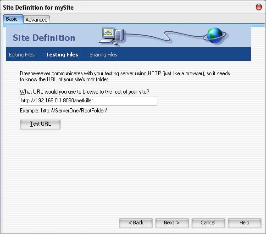Viewport: 266px width, 234px height.
Task: Click the red close button in title bar
Action: (259, 7)
